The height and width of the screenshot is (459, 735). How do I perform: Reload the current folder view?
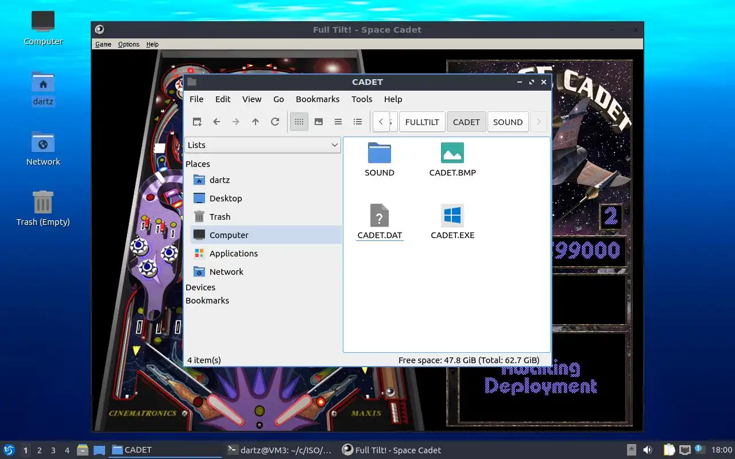[275, 122]
